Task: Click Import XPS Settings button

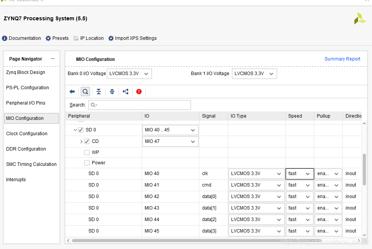Action: [132, 38]
